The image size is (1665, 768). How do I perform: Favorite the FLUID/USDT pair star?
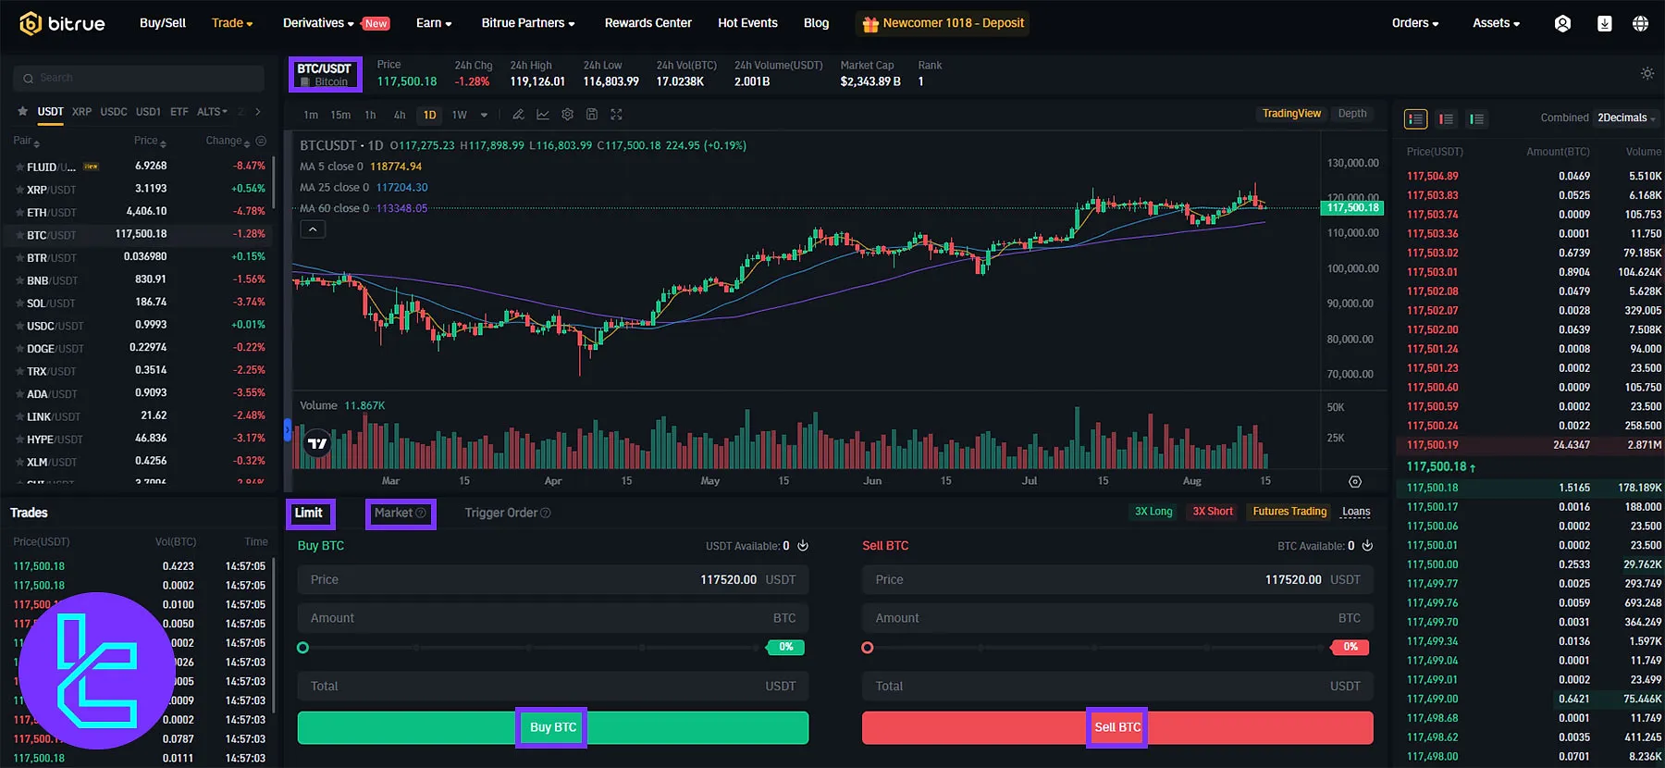tap(19, 167)
